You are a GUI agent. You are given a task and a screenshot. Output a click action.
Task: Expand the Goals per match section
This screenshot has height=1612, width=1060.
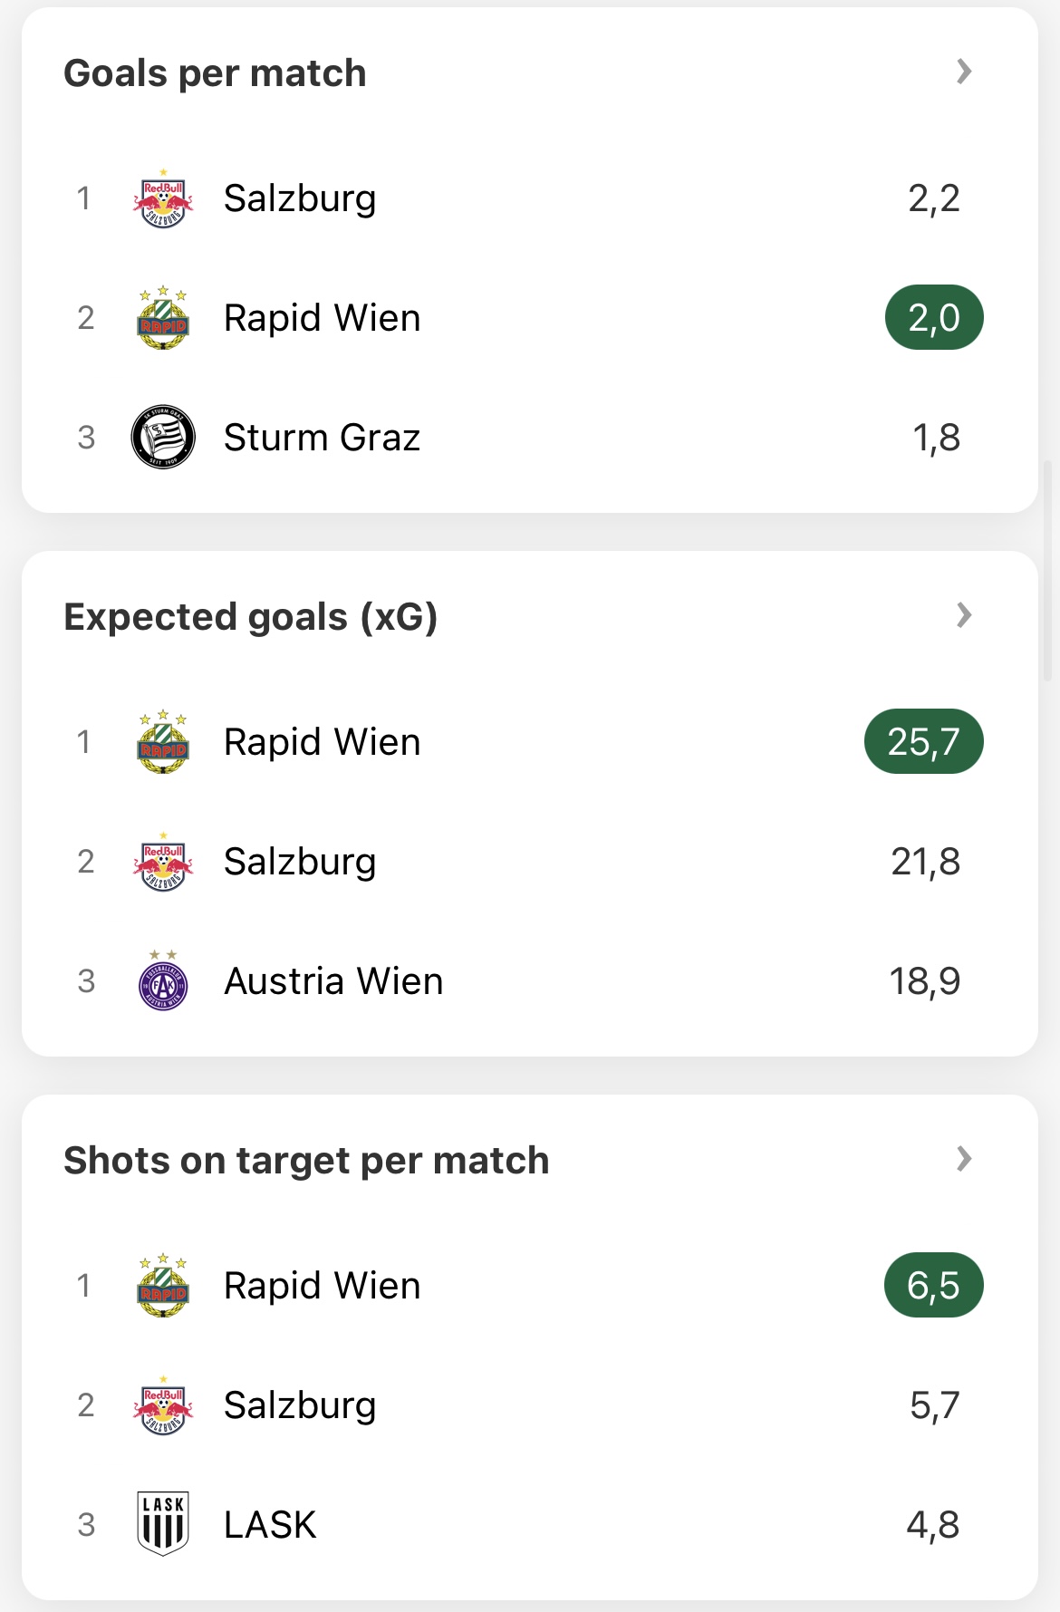tap(964, 72)
